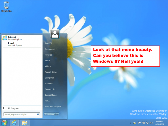The height and width of the screenshot is (126, 168).
Task: Click the volume speaker tray icon
Action: pyautogui.click(x=151, y=123)
